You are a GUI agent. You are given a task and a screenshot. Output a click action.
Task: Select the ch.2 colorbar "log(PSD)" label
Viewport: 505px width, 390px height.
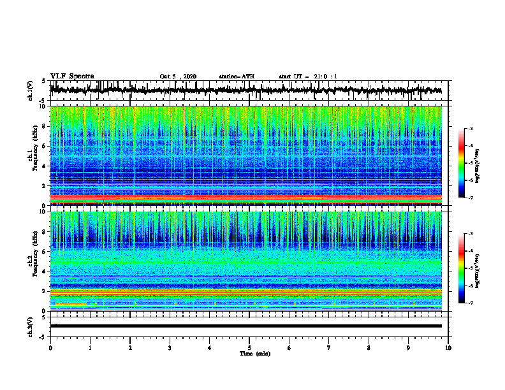[478, 271]
